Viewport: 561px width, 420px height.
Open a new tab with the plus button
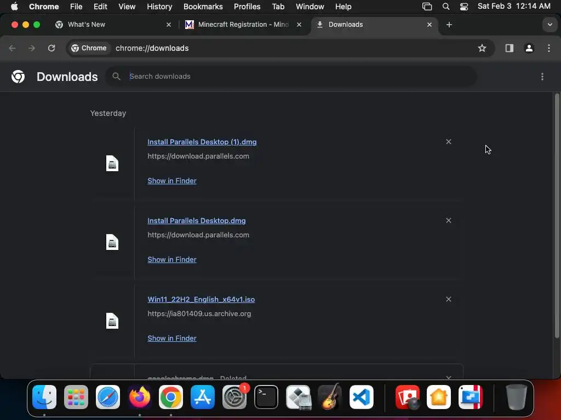(449, 25)
